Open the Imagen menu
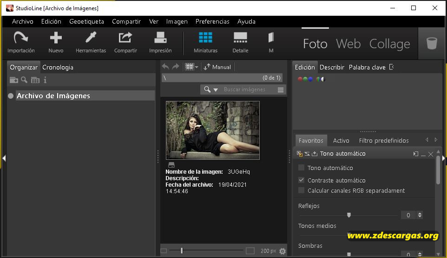This screenshot has height=258, width=447. coord(177,22)
